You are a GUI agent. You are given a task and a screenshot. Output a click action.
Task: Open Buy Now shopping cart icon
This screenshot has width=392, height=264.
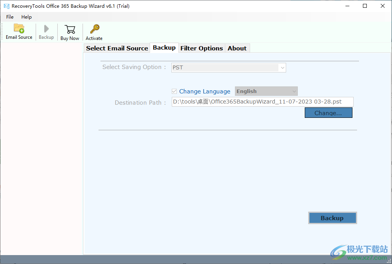click(x=70, y=32)
